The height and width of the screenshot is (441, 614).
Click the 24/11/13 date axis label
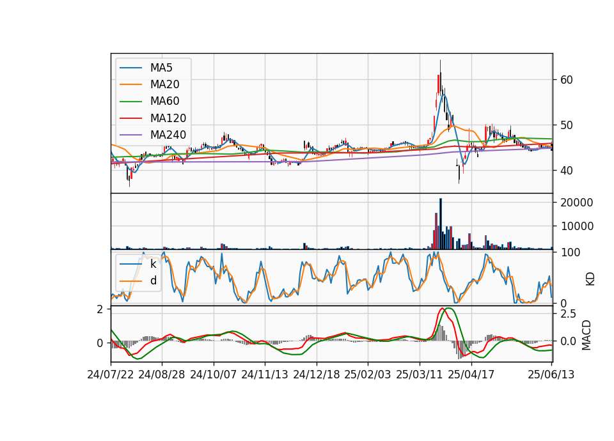(265, 375)
